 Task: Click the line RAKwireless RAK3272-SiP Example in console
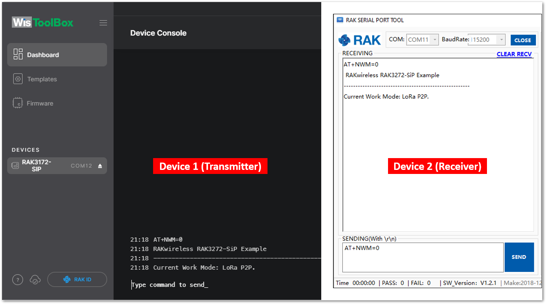pyautogui.click(x=210, y=249)
